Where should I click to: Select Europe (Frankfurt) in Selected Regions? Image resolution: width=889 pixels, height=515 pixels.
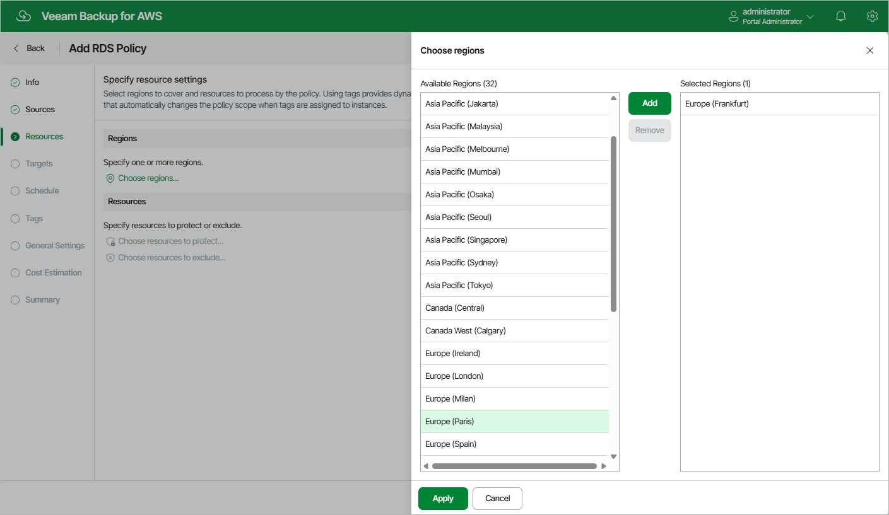click(x=780, y=104)
